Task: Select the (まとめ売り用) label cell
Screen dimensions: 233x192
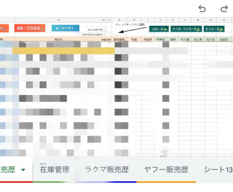Action: click(x=95, y=30)
